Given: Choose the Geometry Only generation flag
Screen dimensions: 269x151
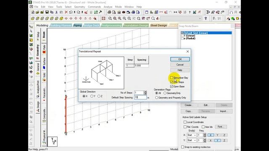Looking at the screenshot, I should click(x=165, y=93).
